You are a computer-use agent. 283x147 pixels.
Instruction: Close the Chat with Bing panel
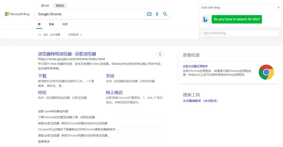278,7
